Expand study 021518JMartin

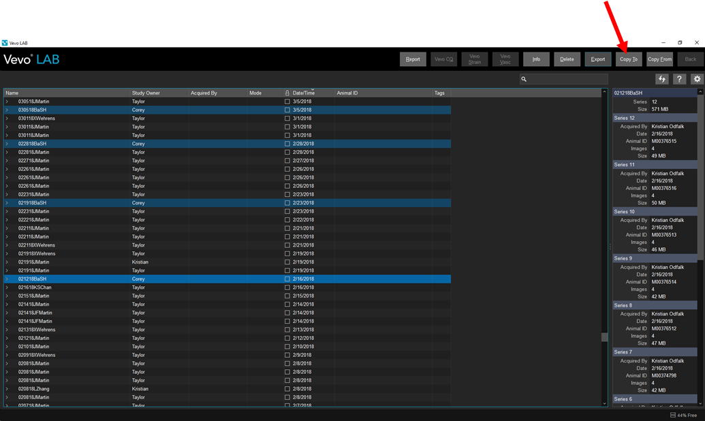(7, 296)
